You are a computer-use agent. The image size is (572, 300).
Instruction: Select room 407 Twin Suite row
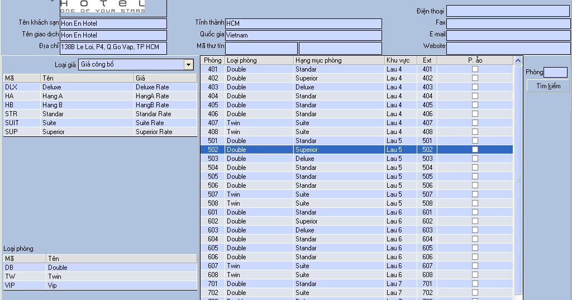(x=357, y=123)
